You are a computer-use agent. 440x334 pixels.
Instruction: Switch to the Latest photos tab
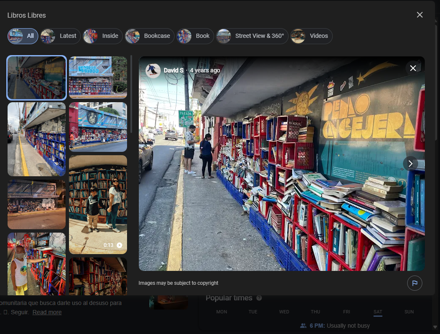coord(60,36)
